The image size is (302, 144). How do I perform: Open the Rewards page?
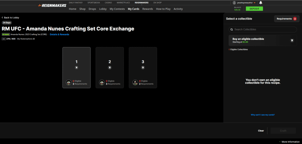[x=147, y=9]
